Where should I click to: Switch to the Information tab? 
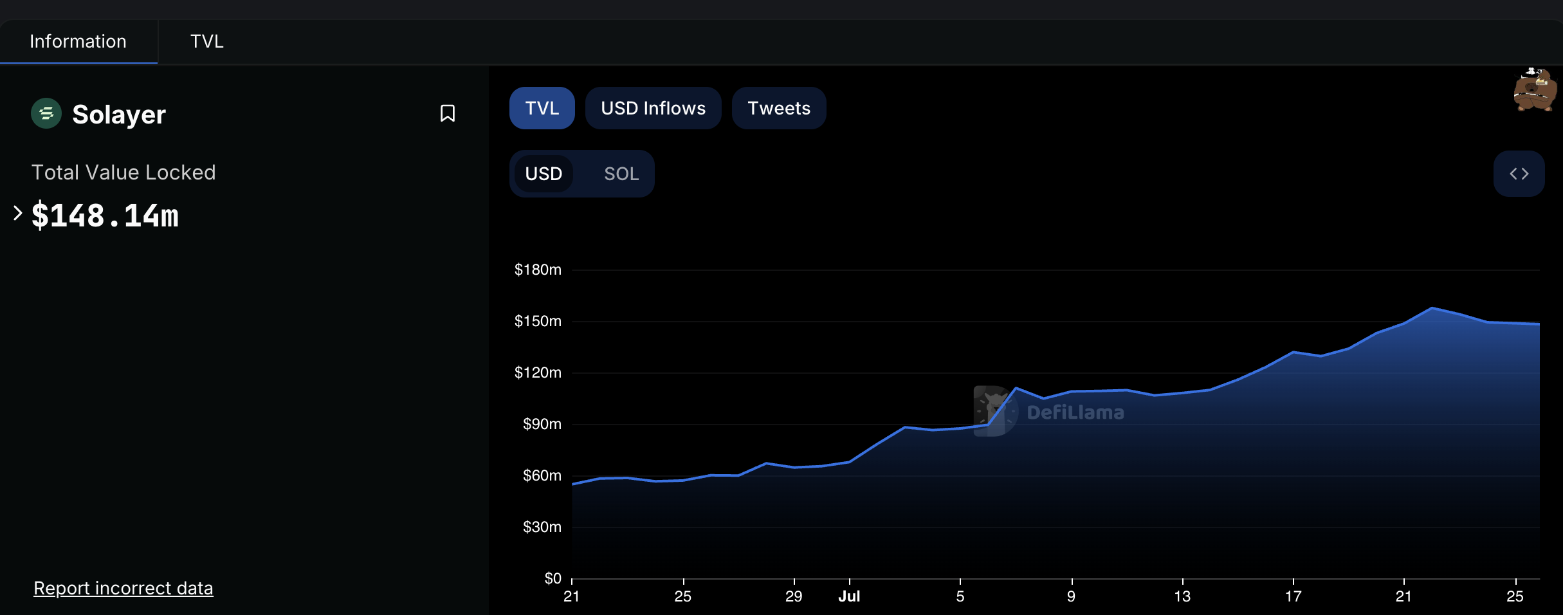(x=78, y=42)
